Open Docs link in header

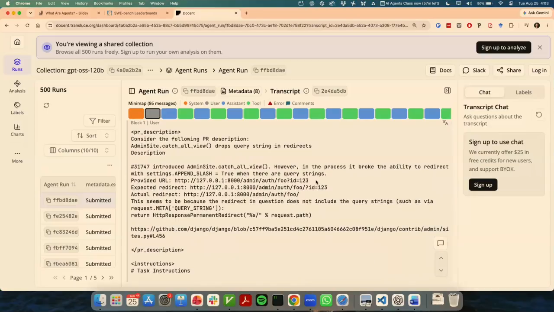coord(441,70)
